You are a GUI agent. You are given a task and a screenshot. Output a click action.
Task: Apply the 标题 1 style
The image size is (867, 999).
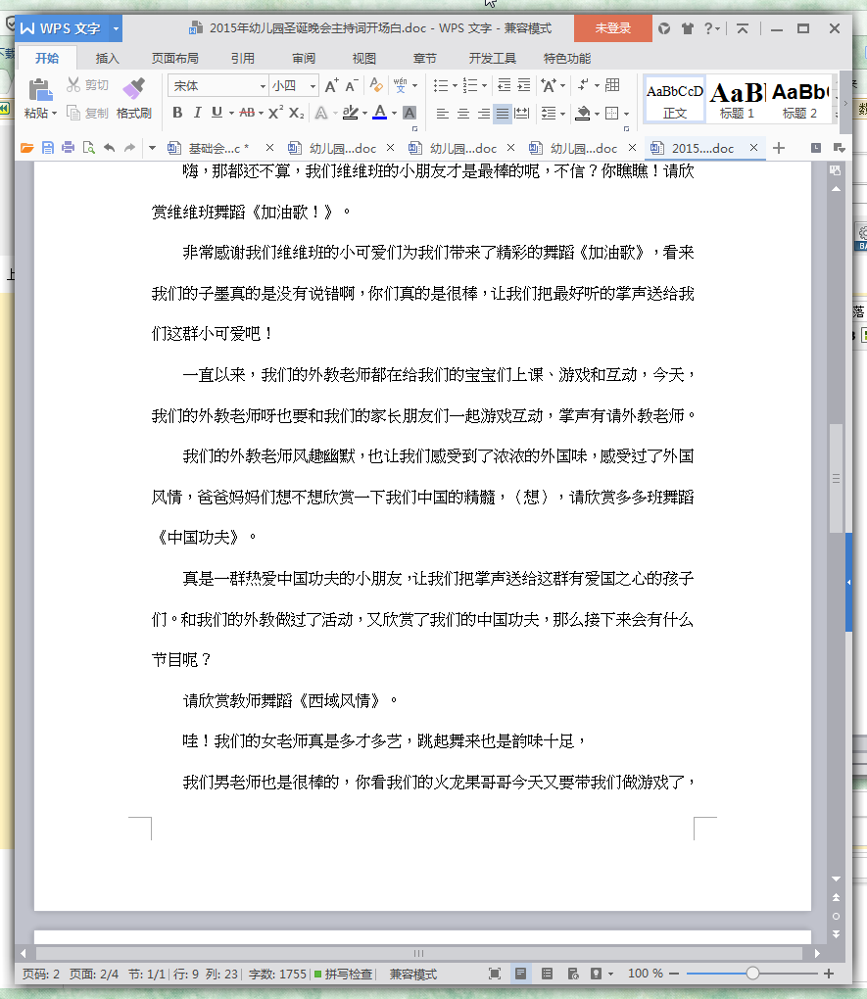(737, 99)
